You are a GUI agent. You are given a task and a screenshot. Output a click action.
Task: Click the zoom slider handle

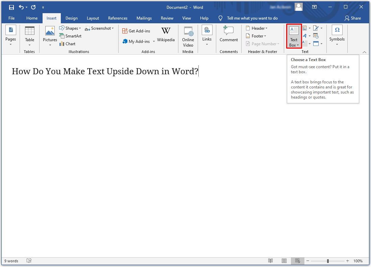coord(328,261)
